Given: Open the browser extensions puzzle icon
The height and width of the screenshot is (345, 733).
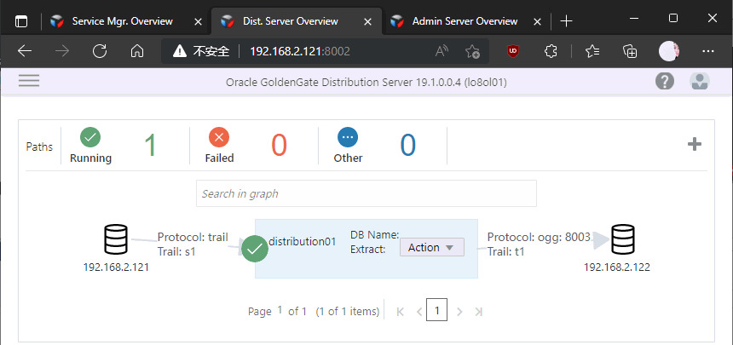Looking at the screenshot, I should pyautogui.click(x=551, y=51).
